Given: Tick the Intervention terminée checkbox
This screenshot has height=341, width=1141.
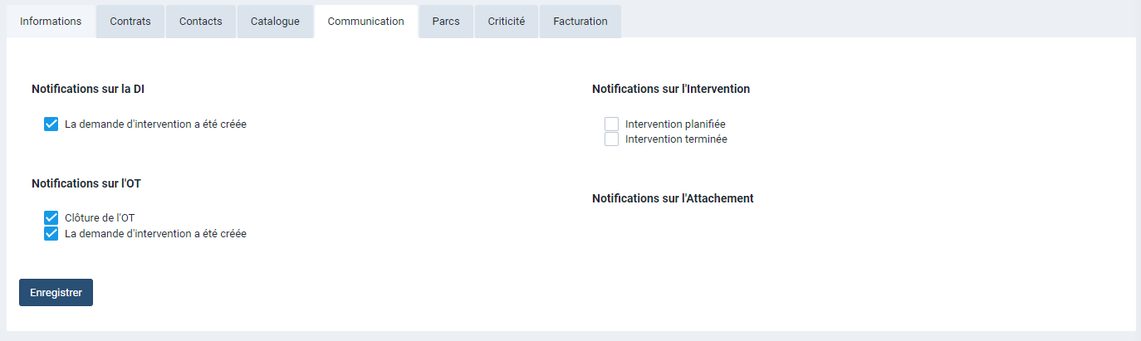Looking at the screenshot, I should [612, 139].
